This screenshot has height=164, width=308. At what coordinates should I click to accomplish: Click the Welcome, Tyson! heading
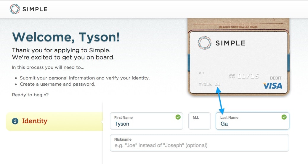(66, 37)
